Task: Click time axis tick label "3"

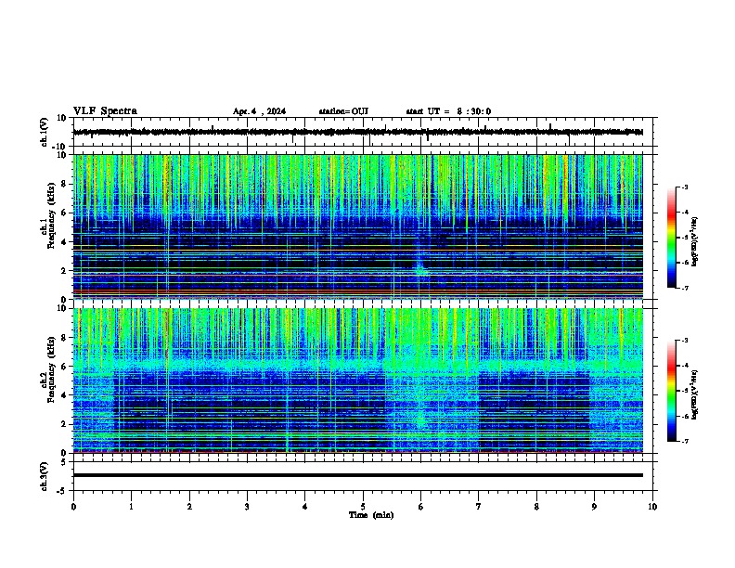Action: point(247,507)
